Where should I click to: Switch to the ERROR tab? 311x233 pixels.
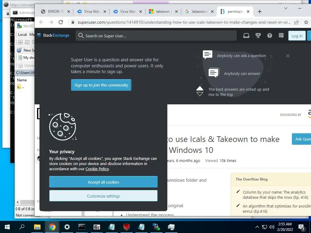[55, 12]
